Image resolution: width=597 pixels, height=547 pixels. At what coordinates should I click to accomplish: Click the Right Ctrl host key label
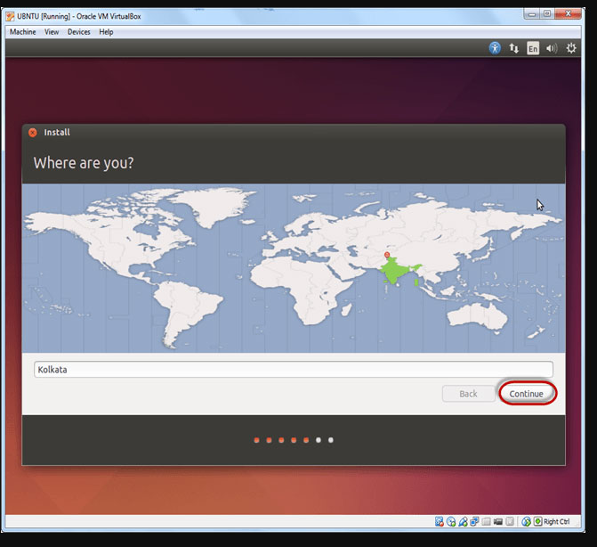(556, 521)
